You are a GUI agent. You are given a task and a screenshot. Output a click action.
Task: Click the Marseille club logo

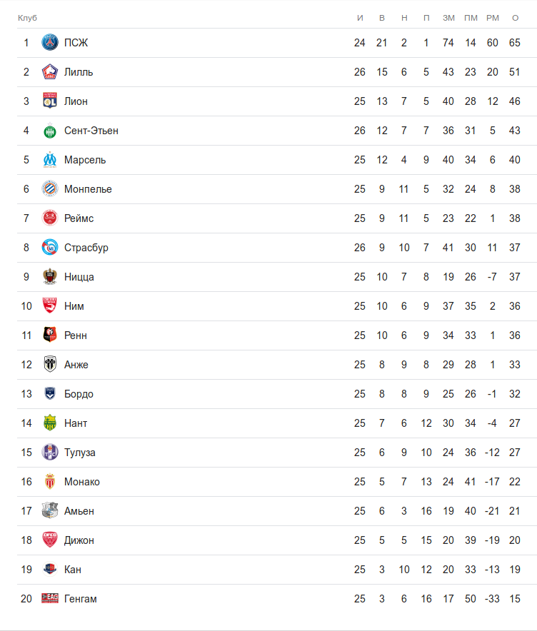click(49, 160)
